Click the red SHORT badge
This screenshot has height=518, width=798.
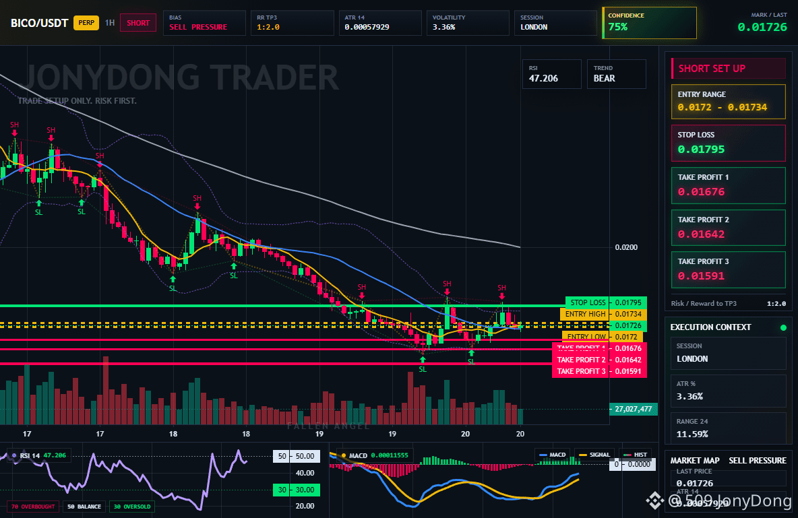[138, 23]
